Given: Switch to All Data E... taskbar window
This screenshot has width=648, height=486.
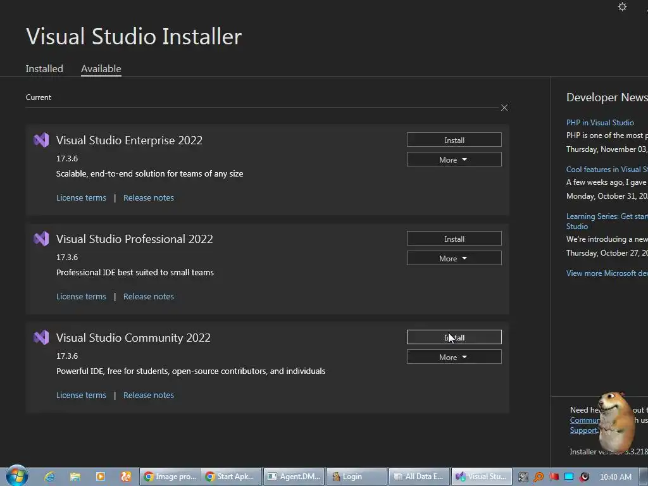Looking at the screenshot, I should coord(419,477).
